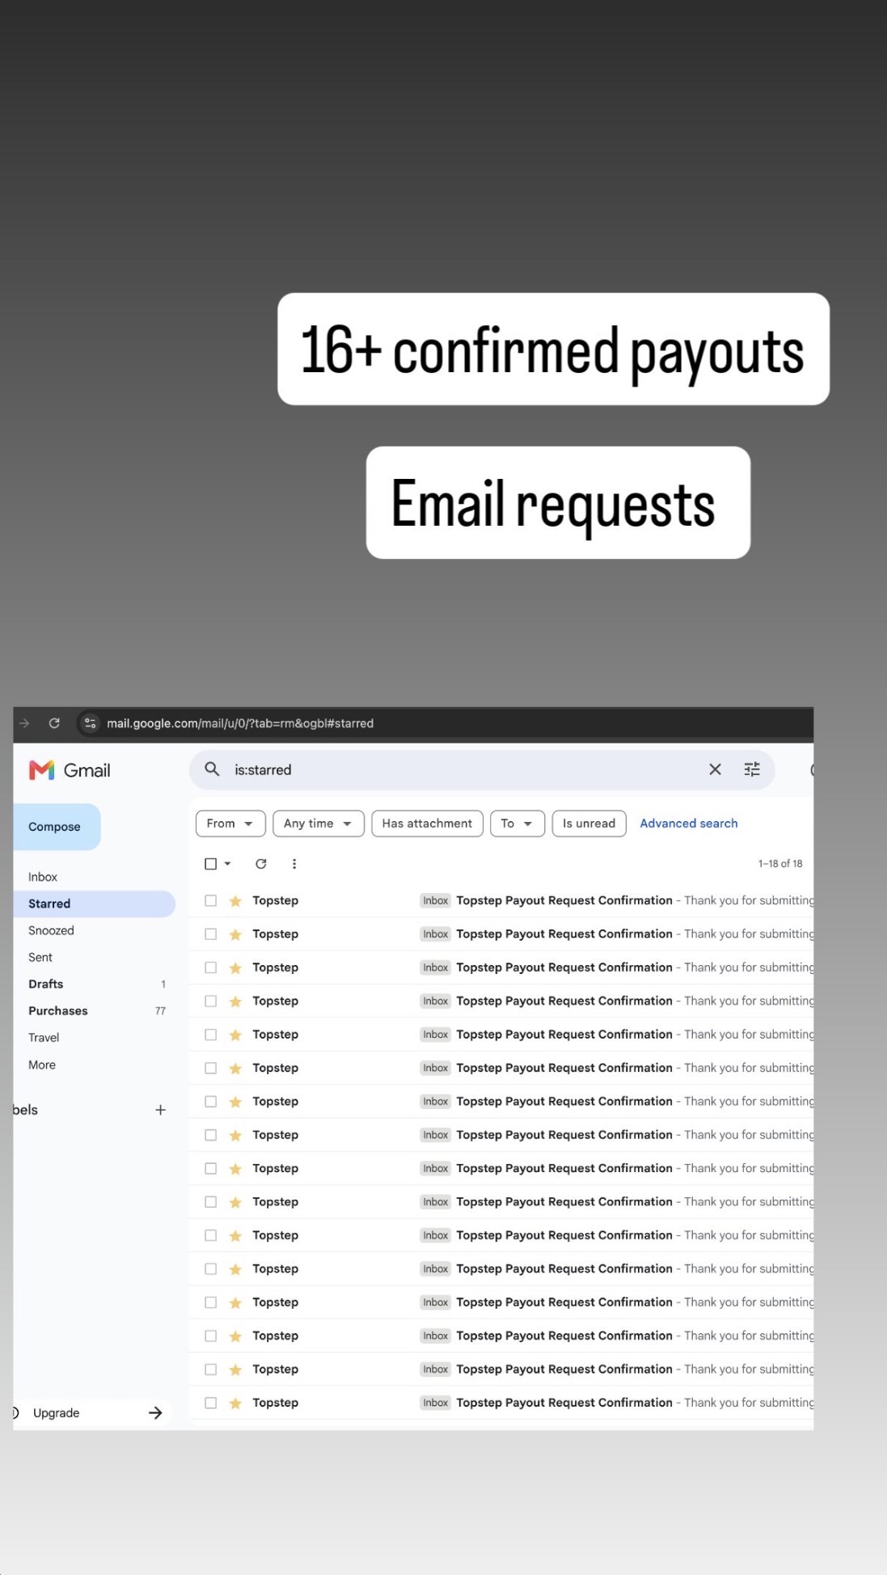The height and width of the screenshot is (1575, 887).
Task: Unstar the first Topstep email in the list
Action: 235,900
